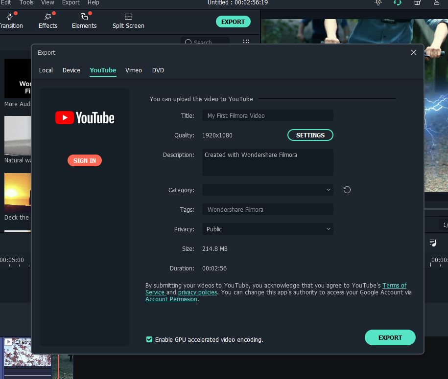
Task: Open the account profile icon
Action: pyautogui.click(x=437, y=2)
